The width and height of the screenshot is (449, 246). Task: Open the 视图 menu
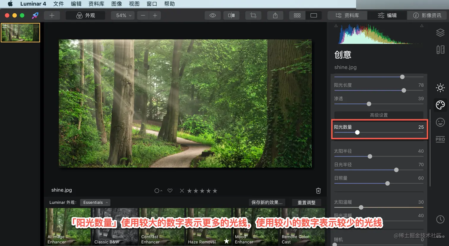(134, 4)
